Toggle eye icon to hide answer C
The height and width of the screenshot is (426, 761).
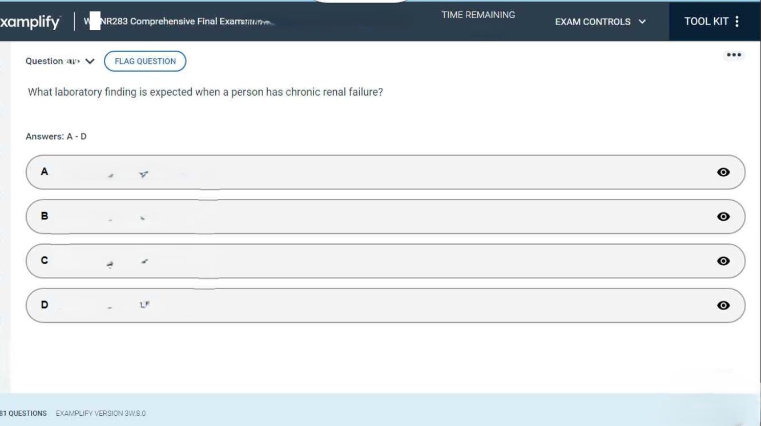point(723,261)
